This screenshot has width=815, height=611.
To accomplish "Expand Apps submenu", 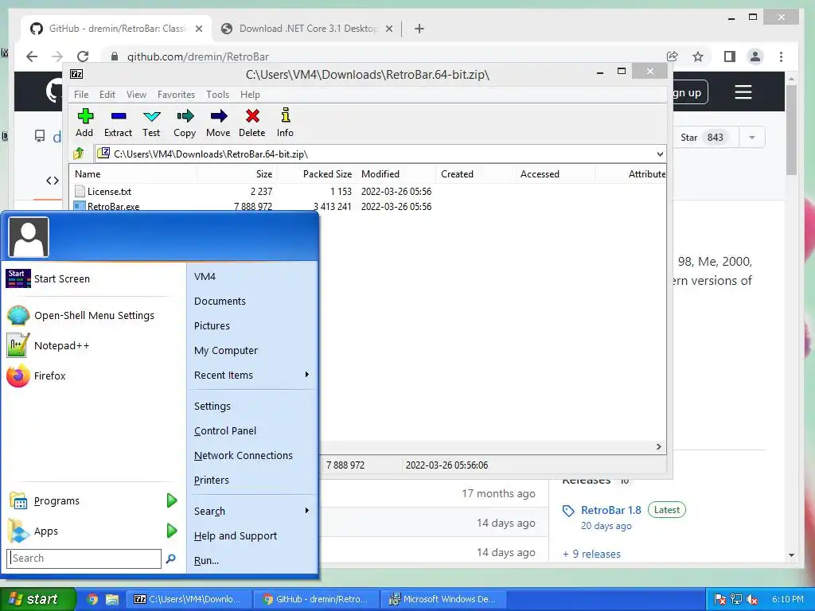I will [x=172, y=531].
